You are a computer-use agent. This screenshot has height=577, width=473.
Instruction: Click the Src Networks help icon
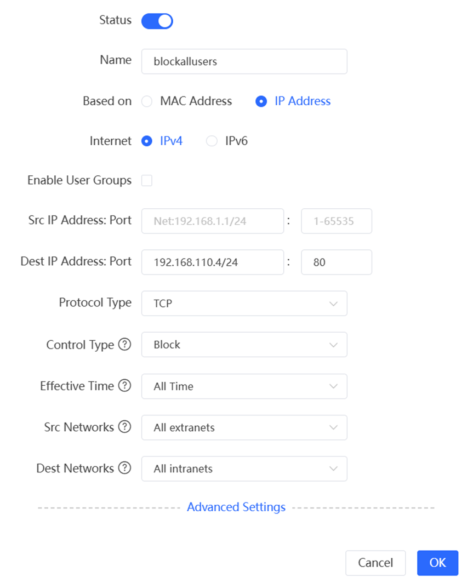[124, 427]
